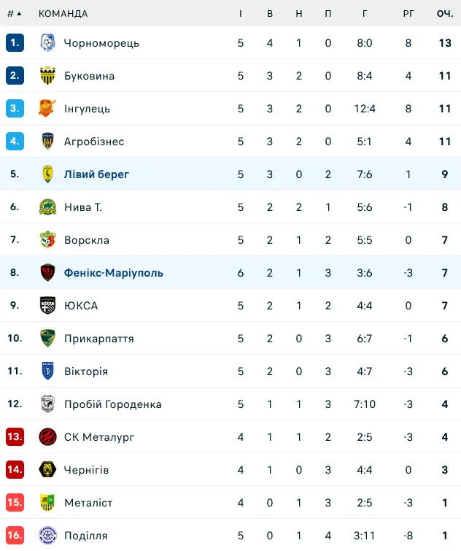Viewport: 461px width, 551px height.
Task: Click the КОМАНДА column header
Action: (63, 14)
